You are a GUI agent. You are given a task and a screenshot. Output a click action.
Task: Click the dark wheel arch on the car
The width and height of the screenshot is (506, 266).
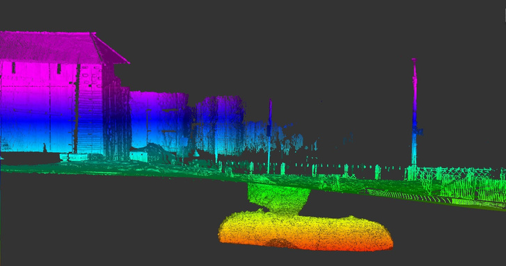pyautogui.click(x=281, y=244)
